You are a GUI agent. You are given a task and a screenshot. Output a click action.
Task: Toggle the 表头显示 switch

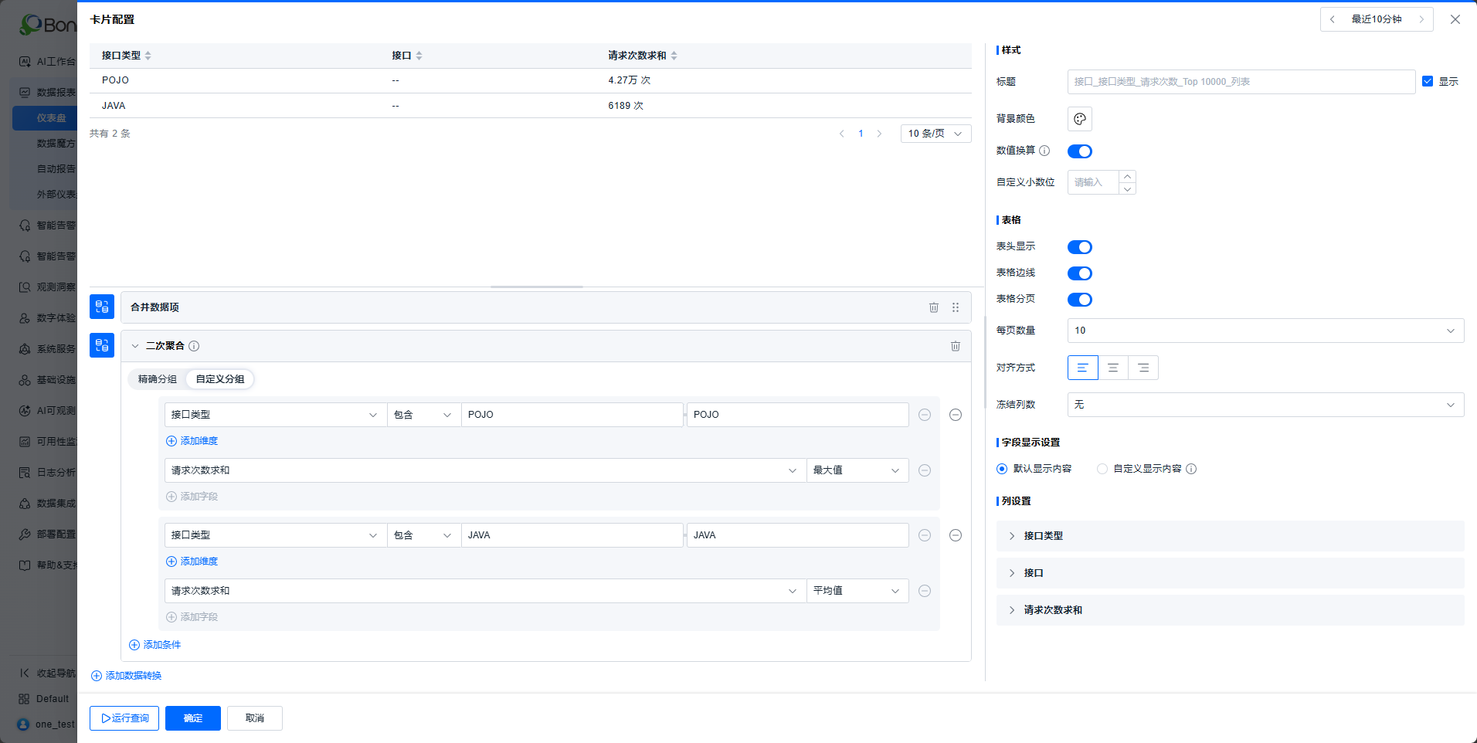(1080, 247)
